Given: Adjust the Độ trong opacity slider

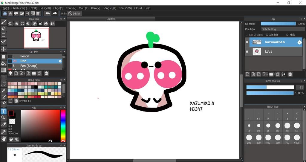Looking at the screenshot, I should coord(278,24).
